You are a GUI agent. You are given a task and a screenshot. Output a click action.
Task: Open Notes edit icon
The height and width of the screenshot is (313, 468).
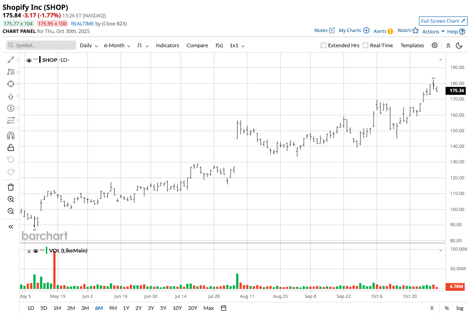pos(332,30)
